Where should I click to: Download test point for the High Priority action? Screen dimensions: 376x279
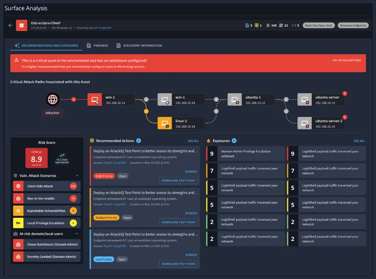pyautogui.click(x=179, y=180)
